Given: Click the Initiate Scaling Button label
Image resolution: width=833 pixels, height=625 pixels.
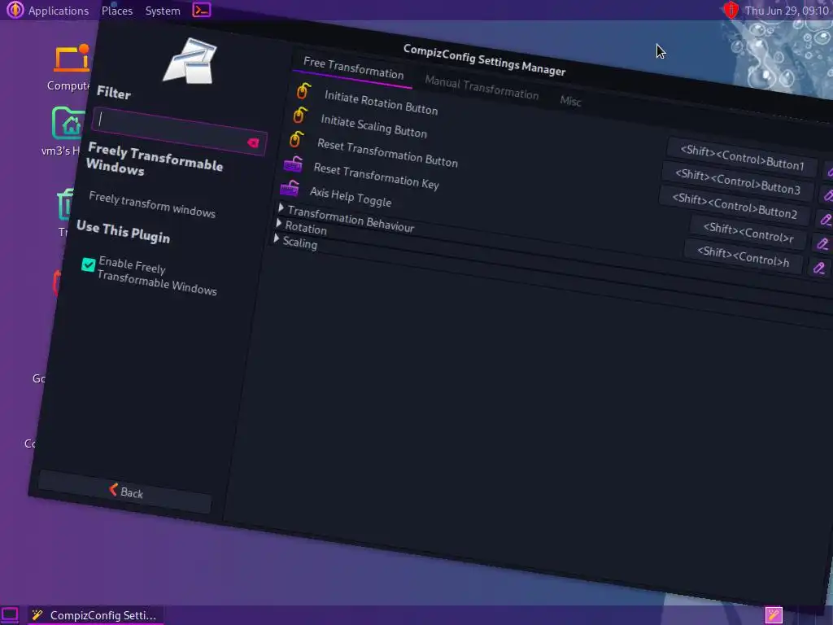Looking at the screenshot, I should [x=373, y=126].
